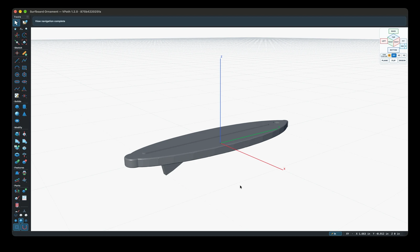420x252 pixels.
Task: Open the ISO view dropdown arrow
Action: [406, 46]
